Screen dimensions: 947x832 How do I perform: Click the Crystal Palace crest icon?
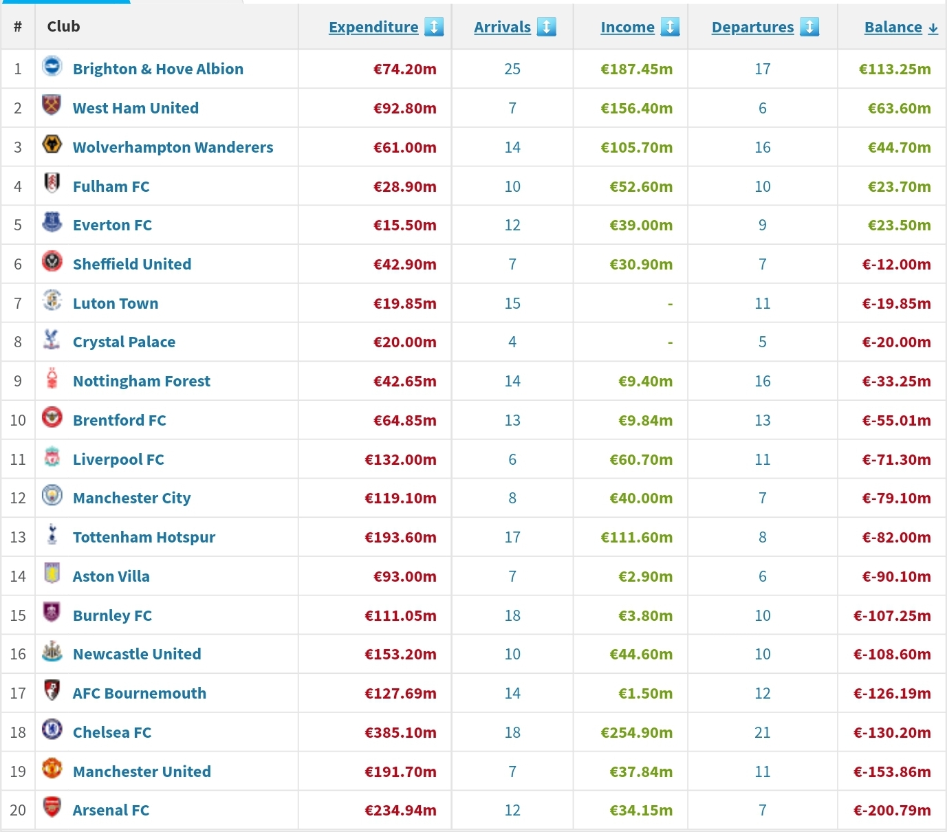tap(52, 339)
